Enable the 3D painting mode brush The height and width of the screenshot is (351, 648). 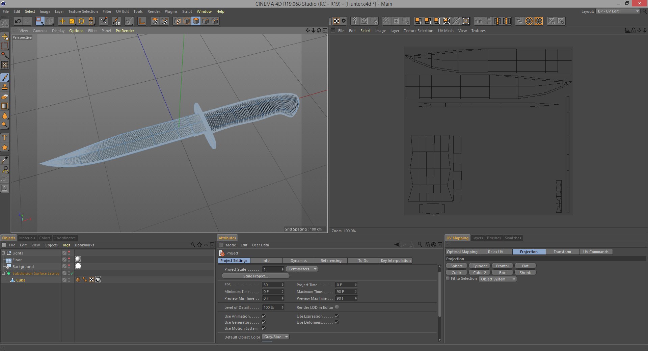pos(116,21)
